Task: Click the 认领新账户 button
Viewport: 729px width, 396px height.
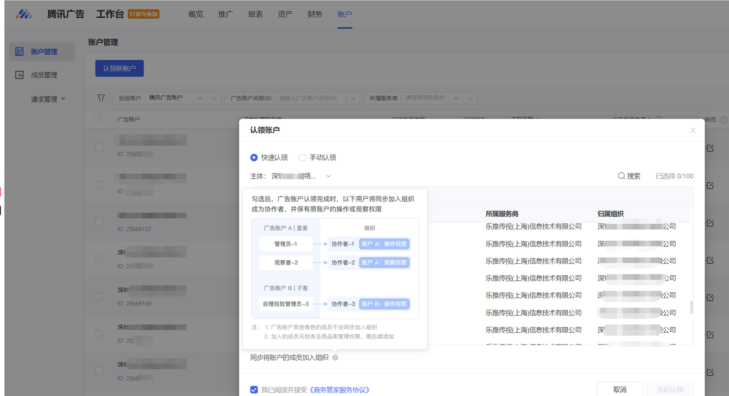Action: pos(119,68)
